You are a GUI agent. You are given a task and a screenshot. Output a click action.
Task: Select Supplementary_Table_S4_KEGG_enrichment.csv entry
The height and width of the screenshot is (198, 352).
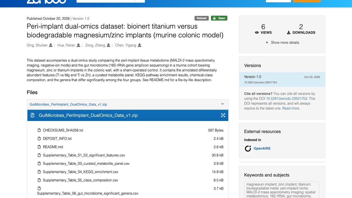pyautogui.click(x=81, y=172)
